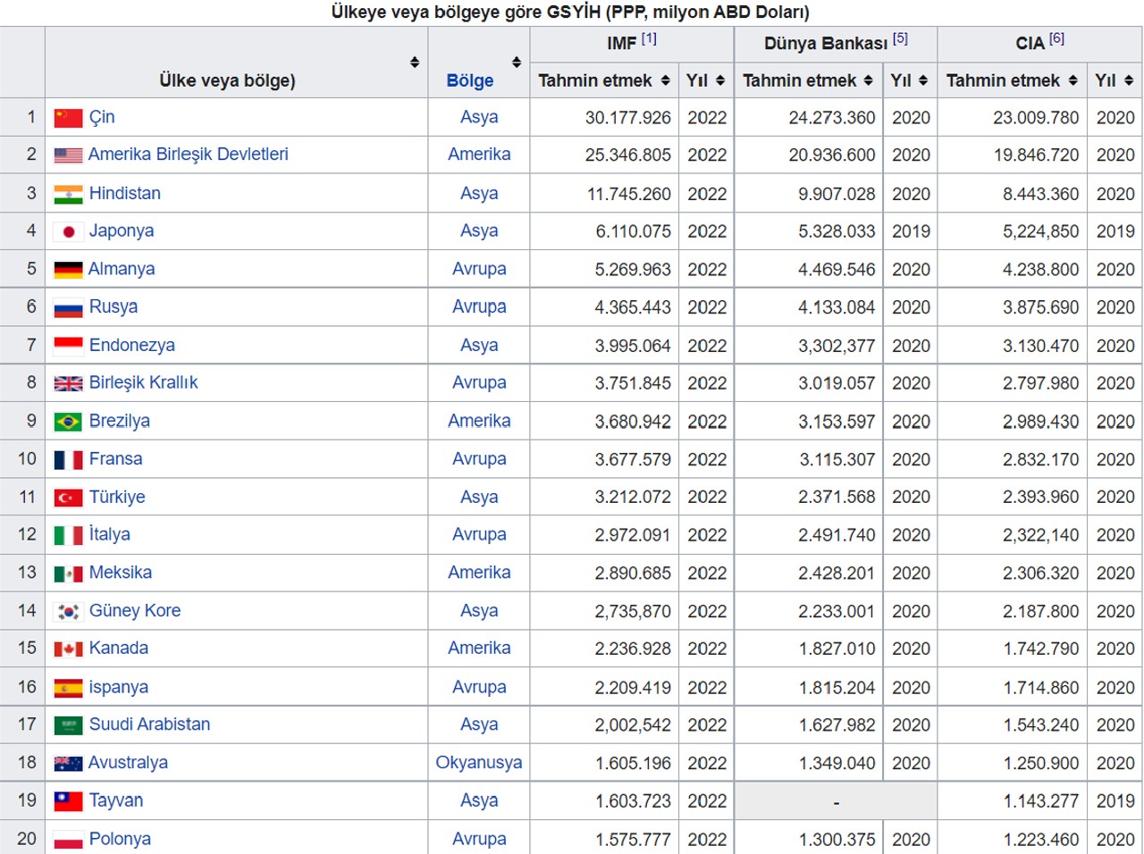This screenshot has width=1144, height=854.
Task: Select the IMF value 3.212.072 for Türkiye
Action: pyautogui.click(x=633, y=498)
